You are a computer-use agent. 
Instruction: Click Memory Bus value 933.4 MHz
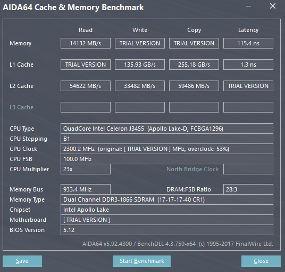pyautogui.click(x=86, y=189)
